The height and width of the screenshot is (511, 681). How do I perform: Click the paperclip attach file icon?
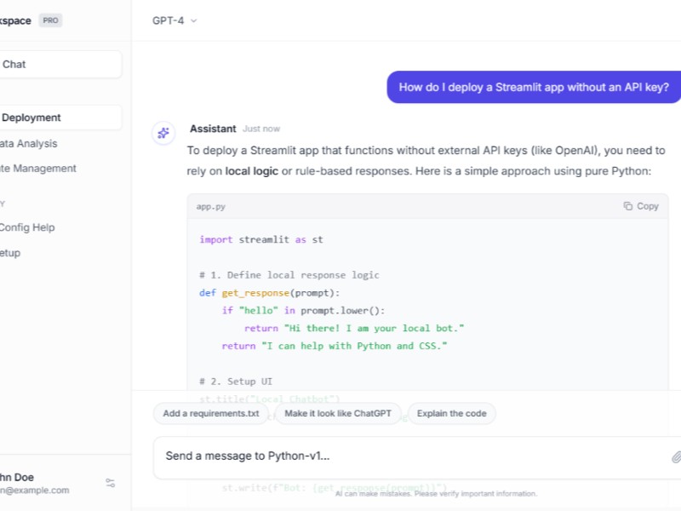tap(676, 456)
